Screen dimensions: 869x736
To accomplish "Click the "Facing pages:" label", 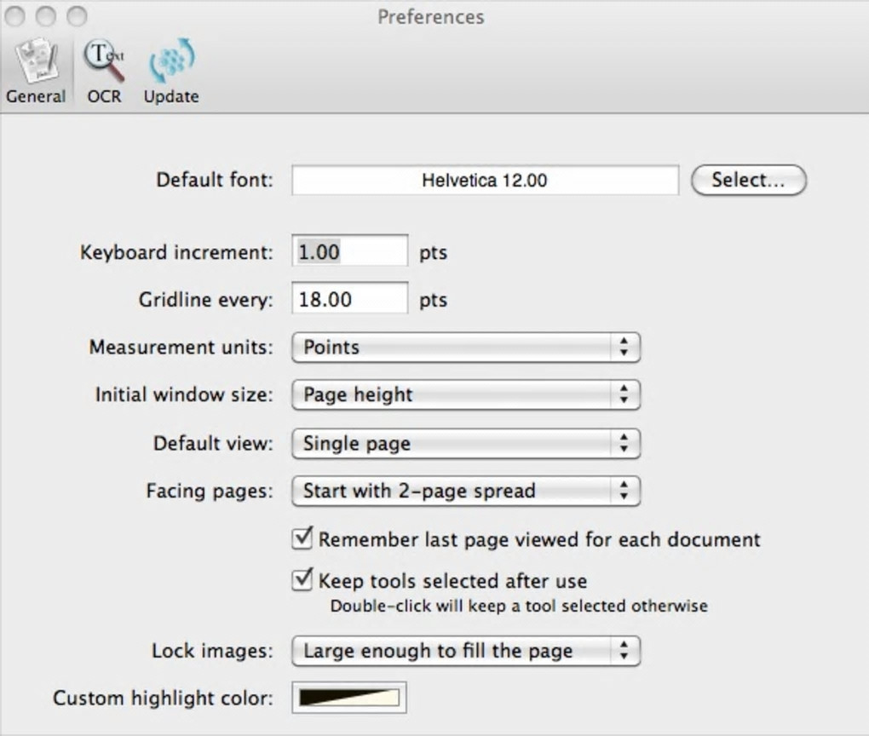I will (210, 491).
